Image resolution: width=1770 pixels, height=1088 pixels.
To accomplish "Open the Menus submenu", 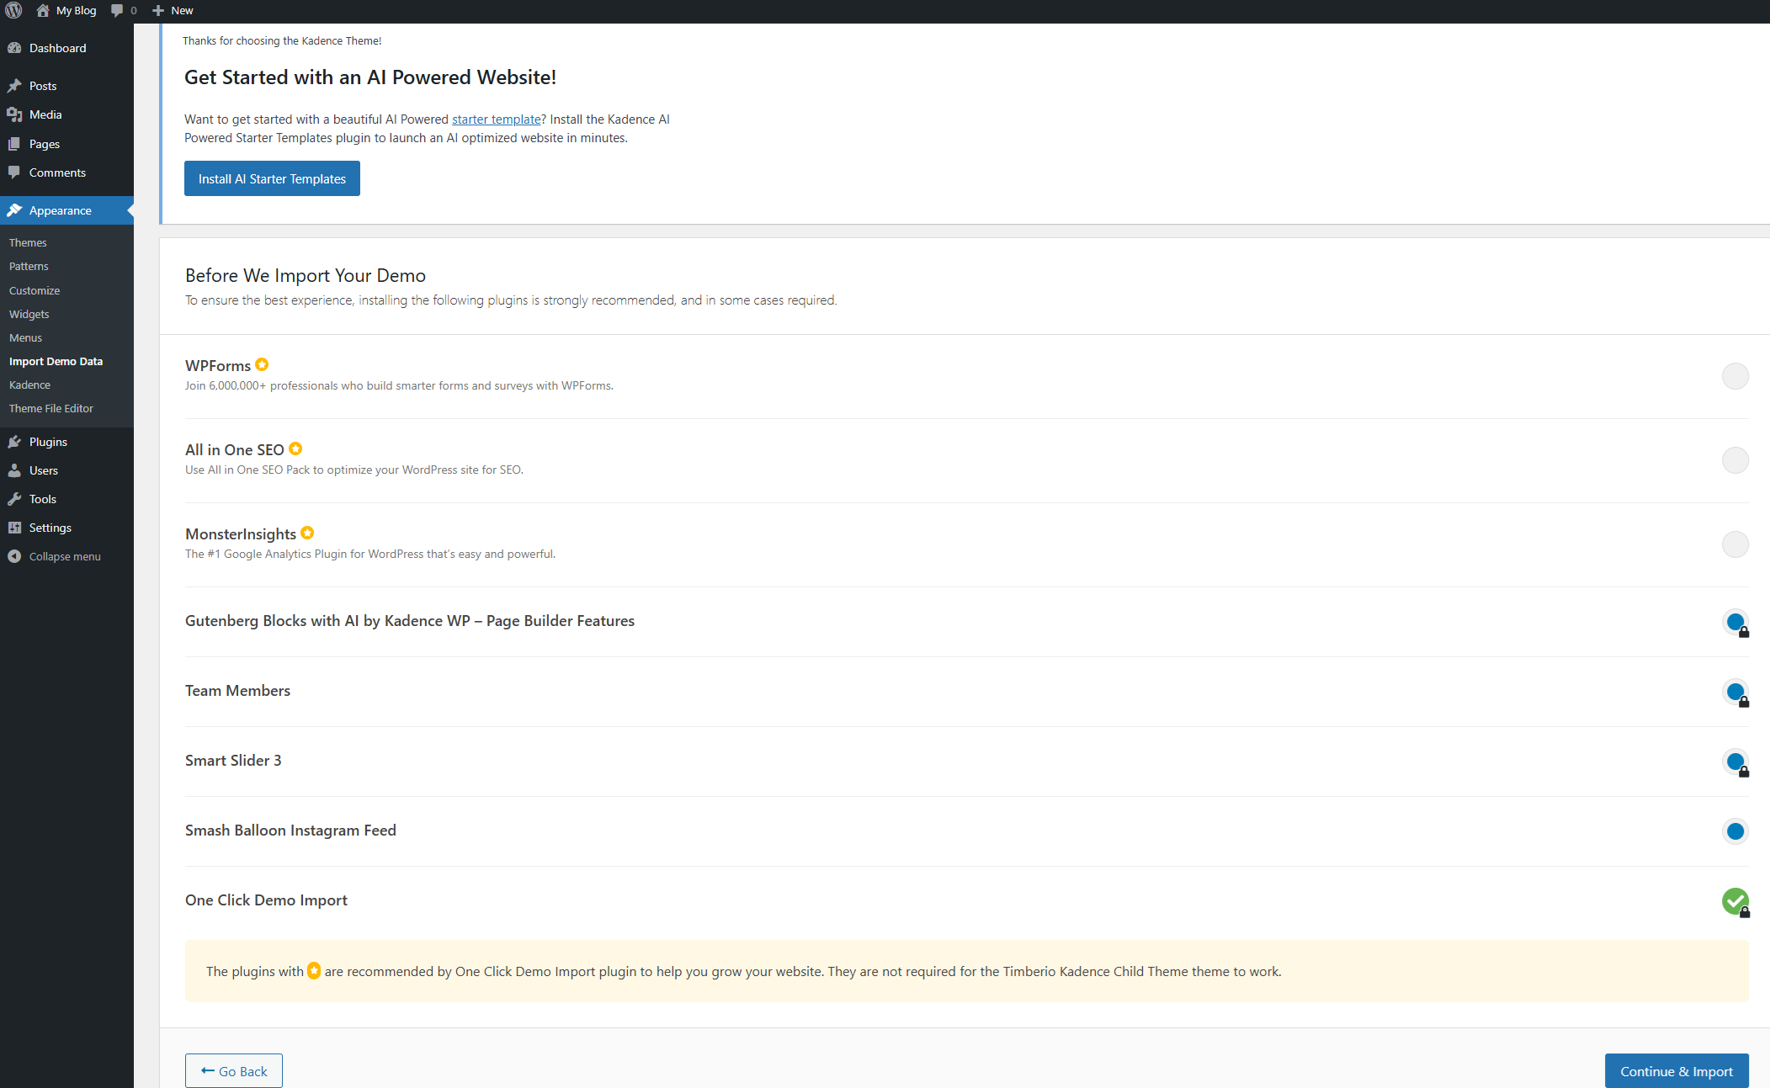I will point(25,337).
